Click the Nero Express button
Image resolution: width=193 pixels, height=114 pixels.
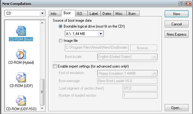pos(177,34)
